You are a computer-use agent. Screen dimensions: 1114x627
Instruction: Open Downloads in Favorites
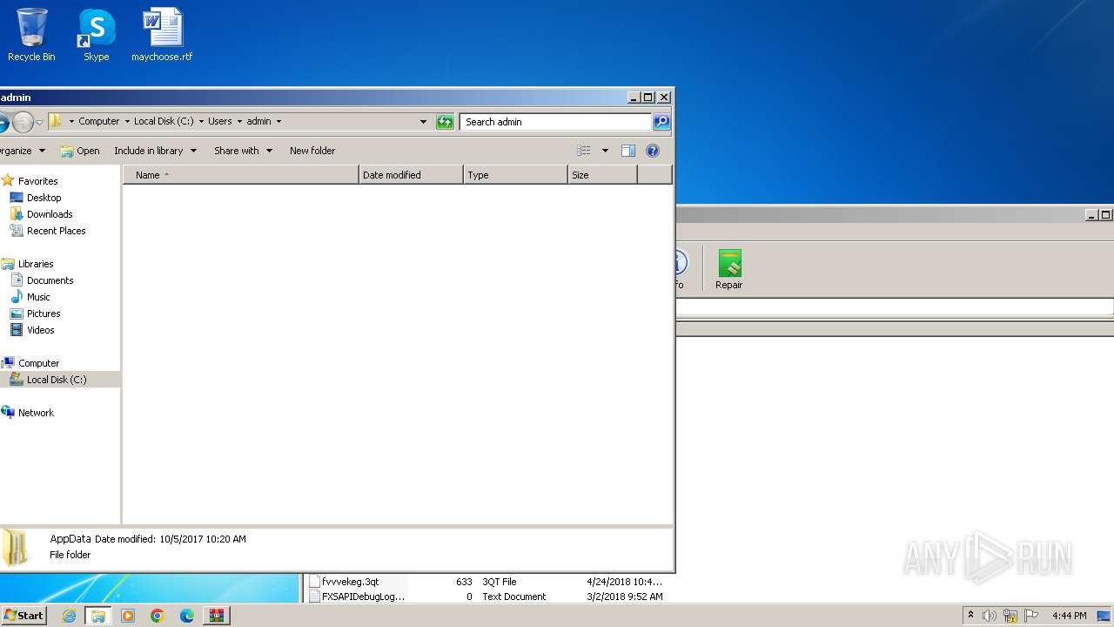(x=50, y=214)
